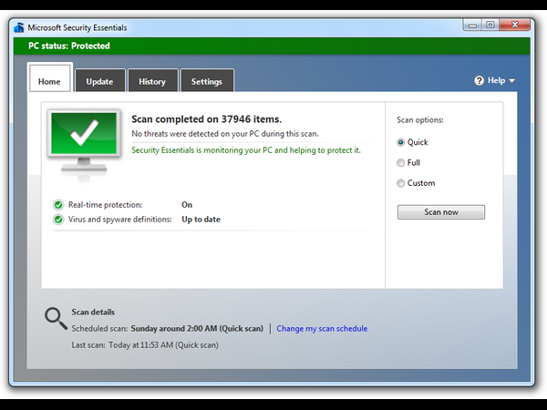The height and width of the screenshot is (410, 547).
Task: Go to the Settings tab
Action: point(207,81)
